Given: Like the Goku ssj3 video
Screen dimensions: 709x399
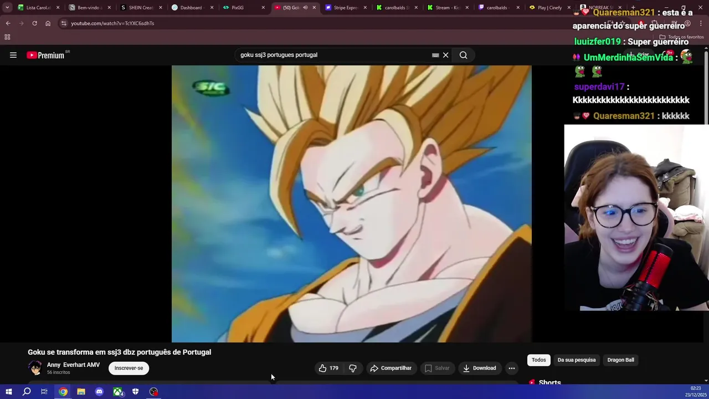Looking at the screenshot, I should pyautogui.click(x=328, y=368).
